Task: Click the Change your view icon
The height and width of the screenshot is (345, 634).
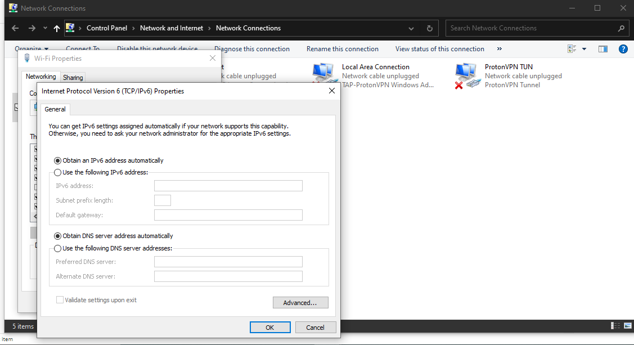Action: point(572,49)
